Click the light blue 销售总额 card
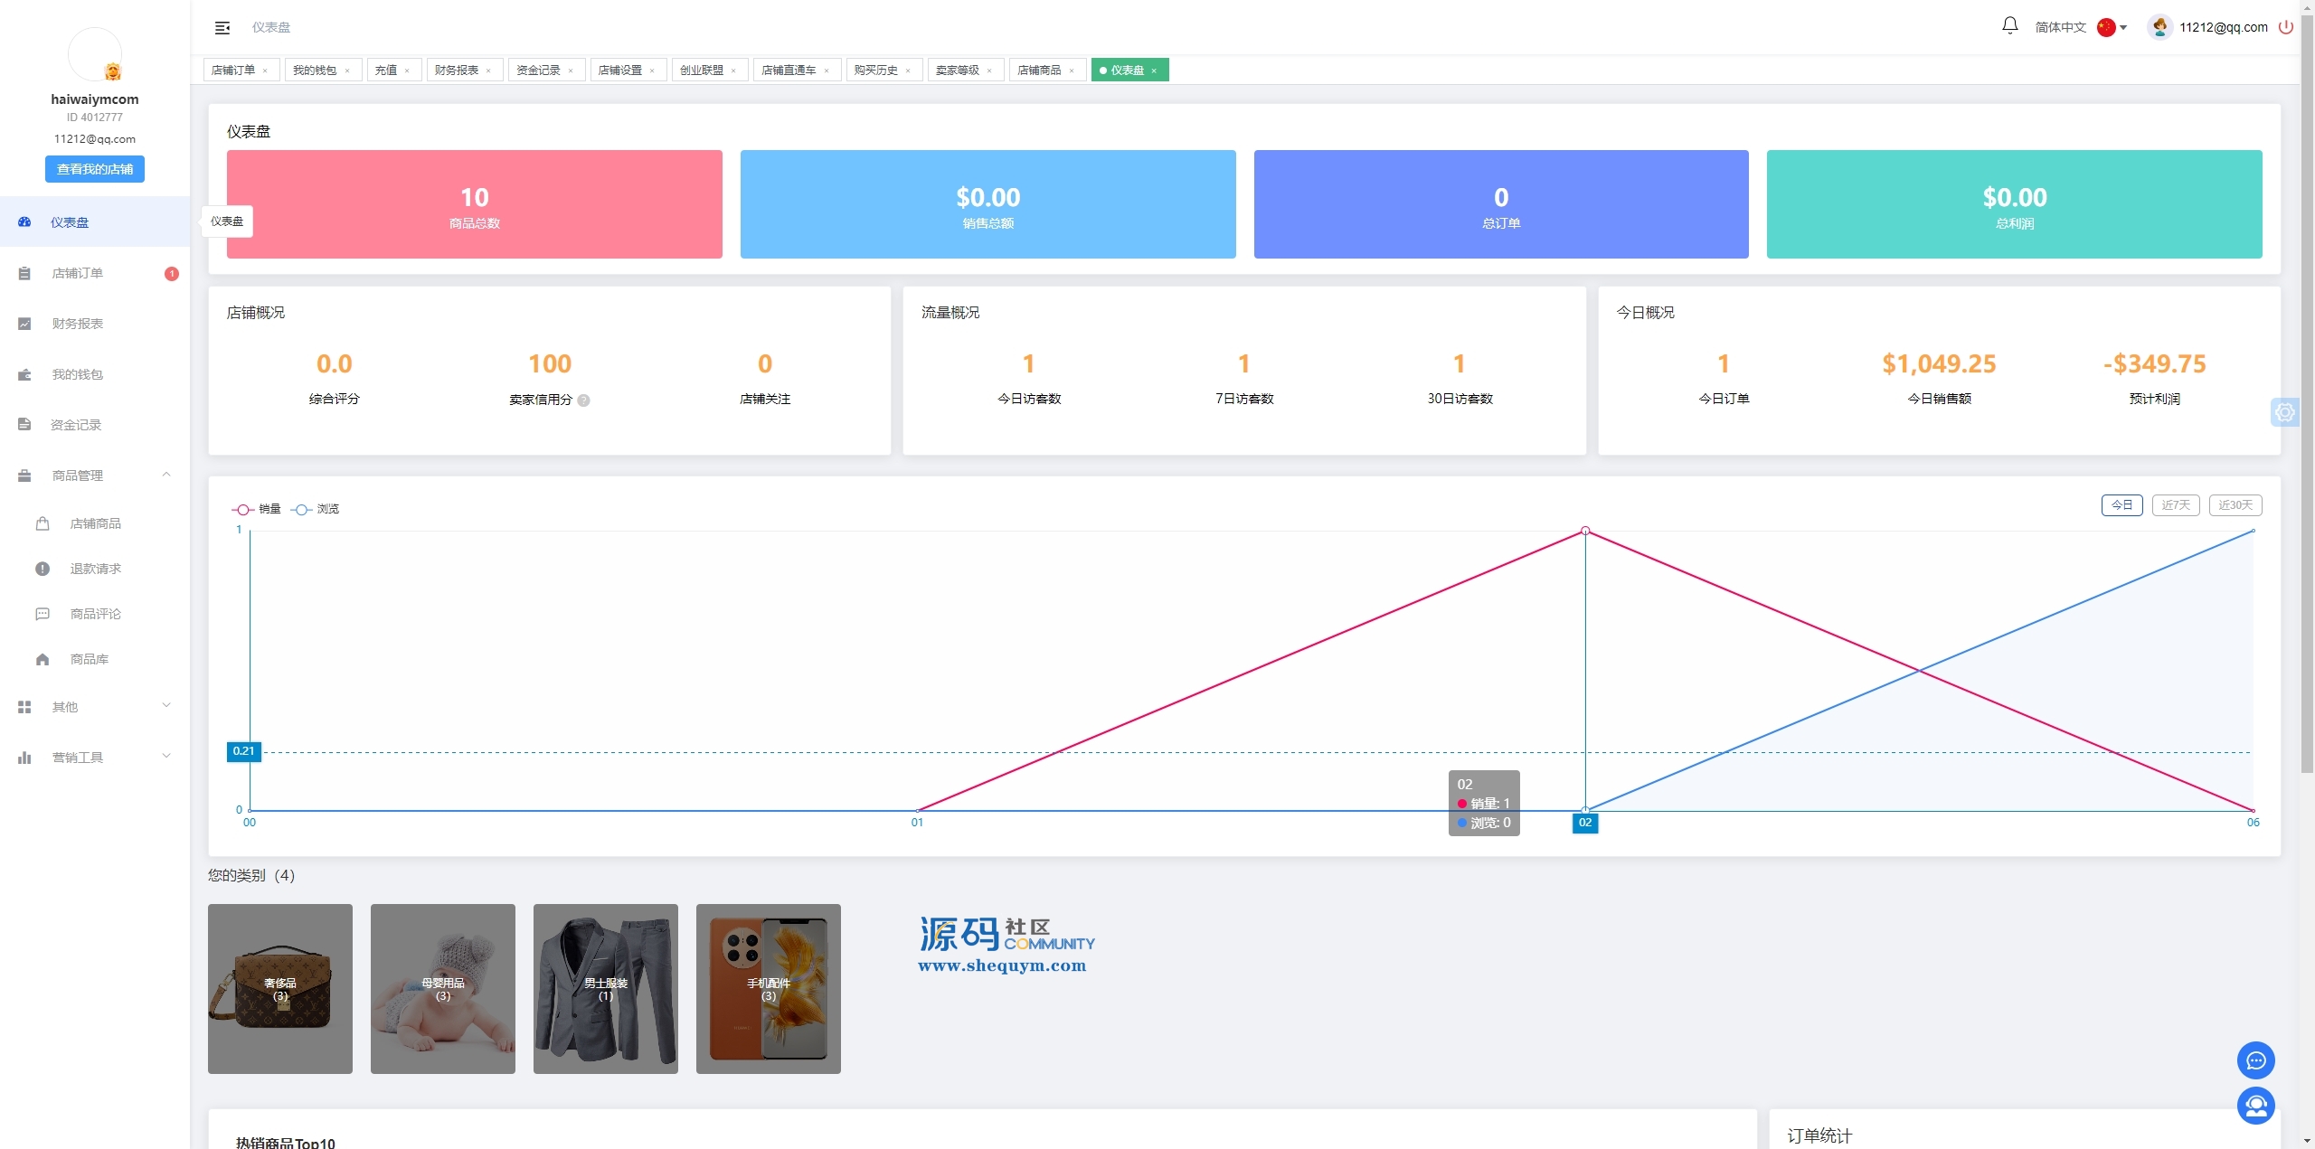Viewport: 2315px width, 1149px height. click(987, 204)
